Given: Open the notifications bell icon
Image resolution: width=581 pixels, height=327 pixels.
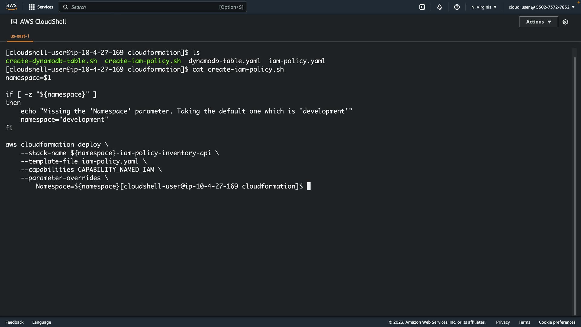Looking at the screenshot, I should tap(440, 7).
